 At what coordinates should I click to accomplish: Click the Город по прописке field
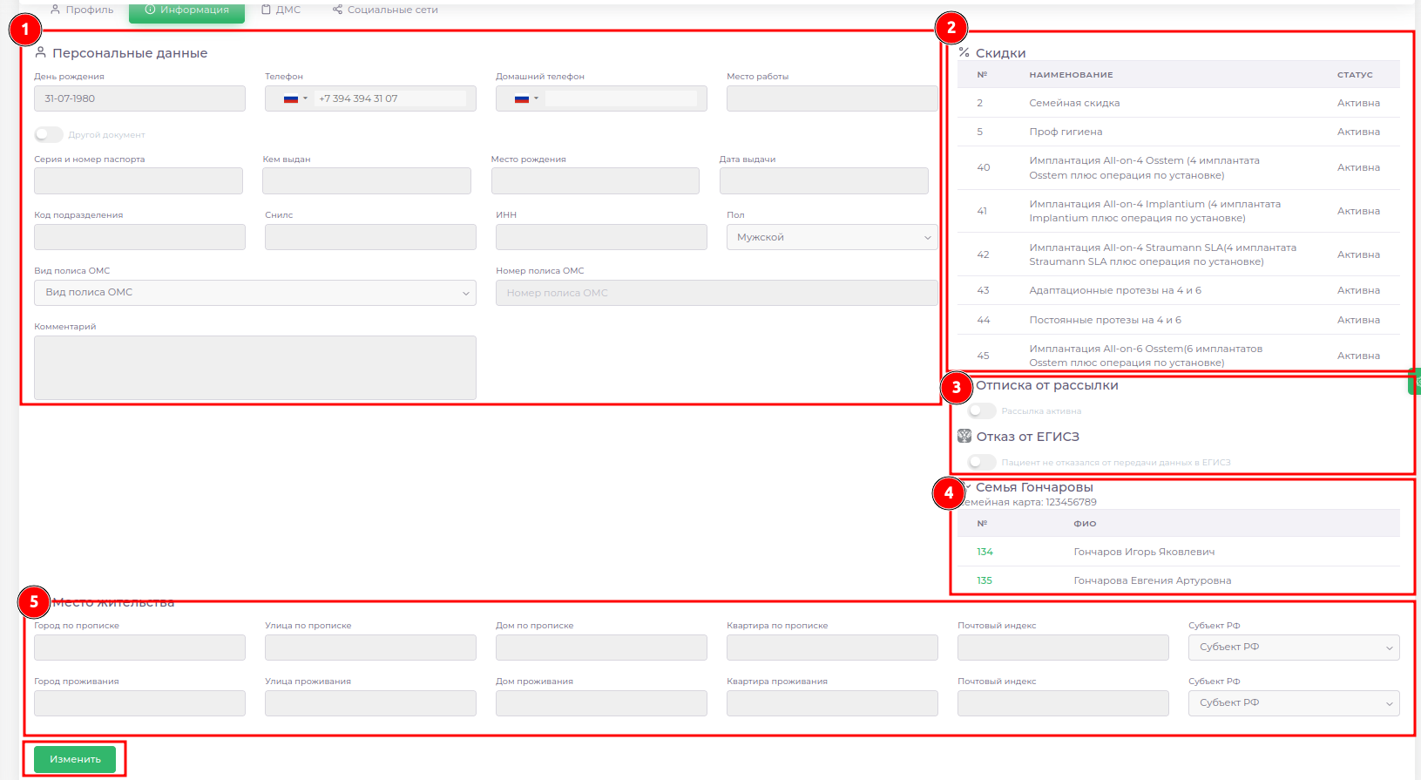139,648
